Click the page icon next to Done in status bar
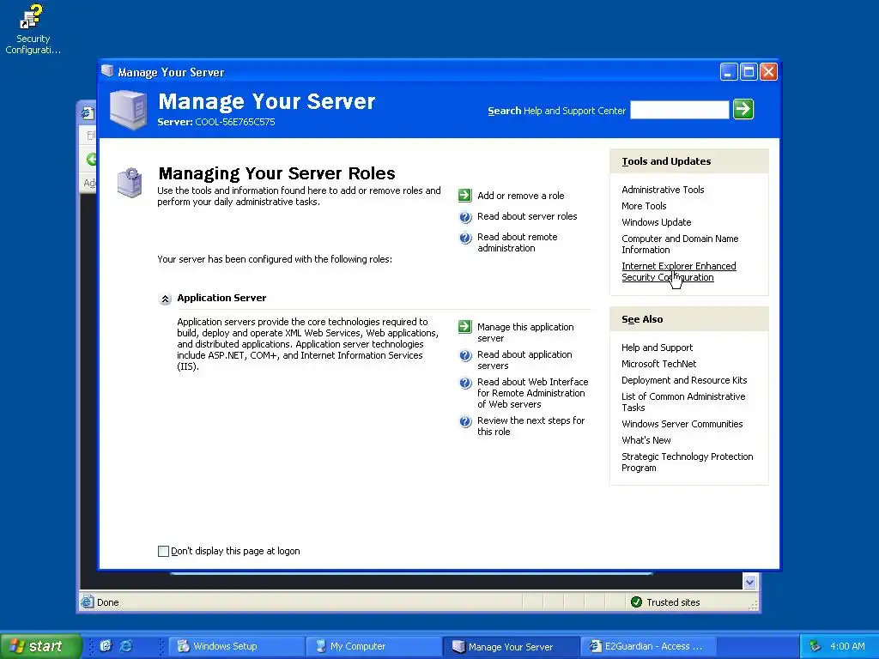 [87, 602]
